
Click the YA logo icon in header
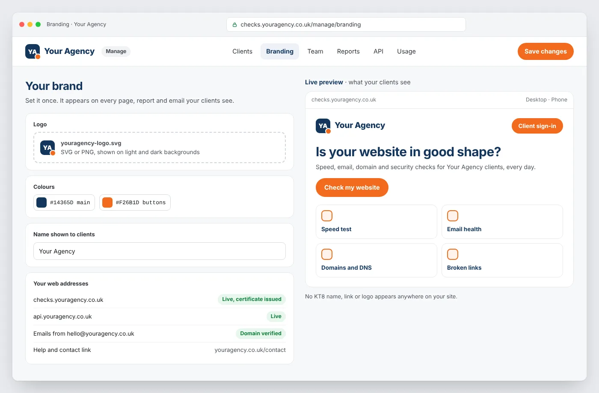pyautogui.click(x=33, y=51)
